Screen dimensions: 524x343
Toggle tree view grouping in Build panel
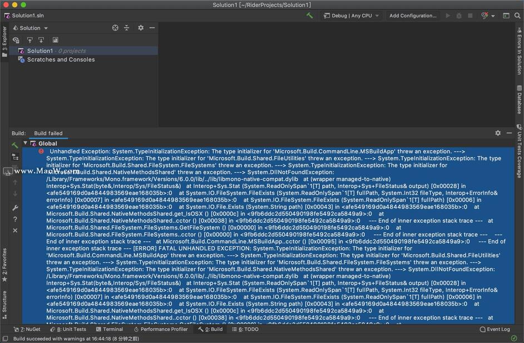pos(15,157)
